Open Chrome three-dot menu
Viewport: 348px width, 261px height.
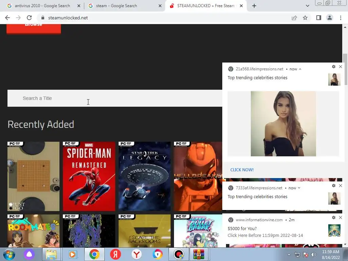(x=341, y=18)
